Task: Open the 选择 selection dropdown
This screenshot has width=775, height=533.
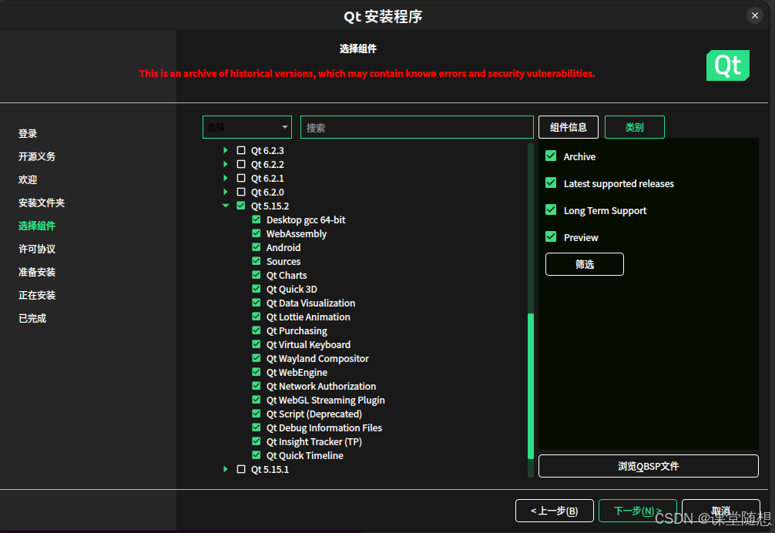Action: click(247, 127)
